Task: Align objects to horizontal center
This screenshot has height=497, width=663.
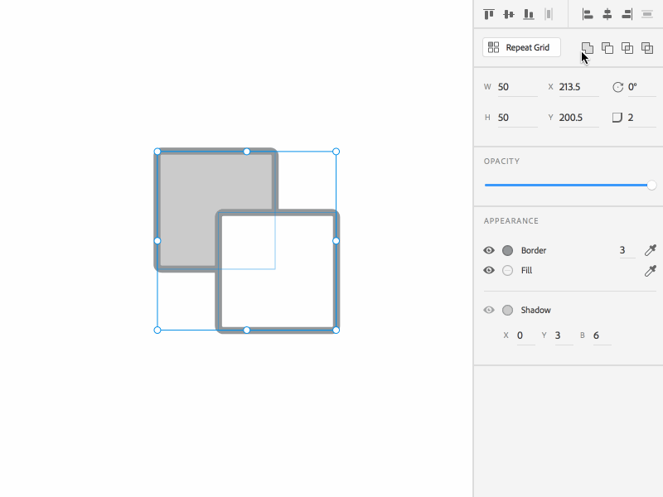Action: tap(607, 14)
